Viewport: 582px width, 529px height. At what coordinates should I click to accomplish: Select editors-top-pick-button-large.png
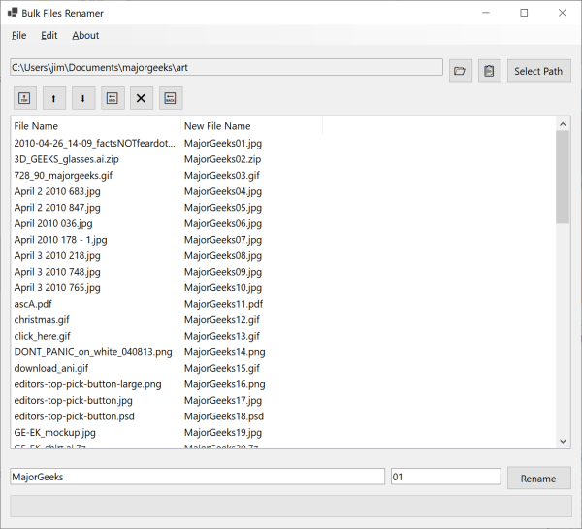pyautogui.click(x=87, y=384)
